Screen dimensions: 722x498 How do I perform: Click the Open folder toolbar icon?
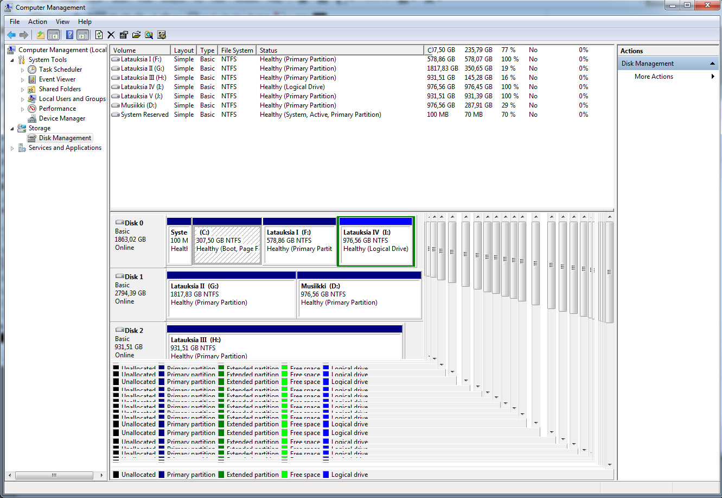tap(136, 35)
